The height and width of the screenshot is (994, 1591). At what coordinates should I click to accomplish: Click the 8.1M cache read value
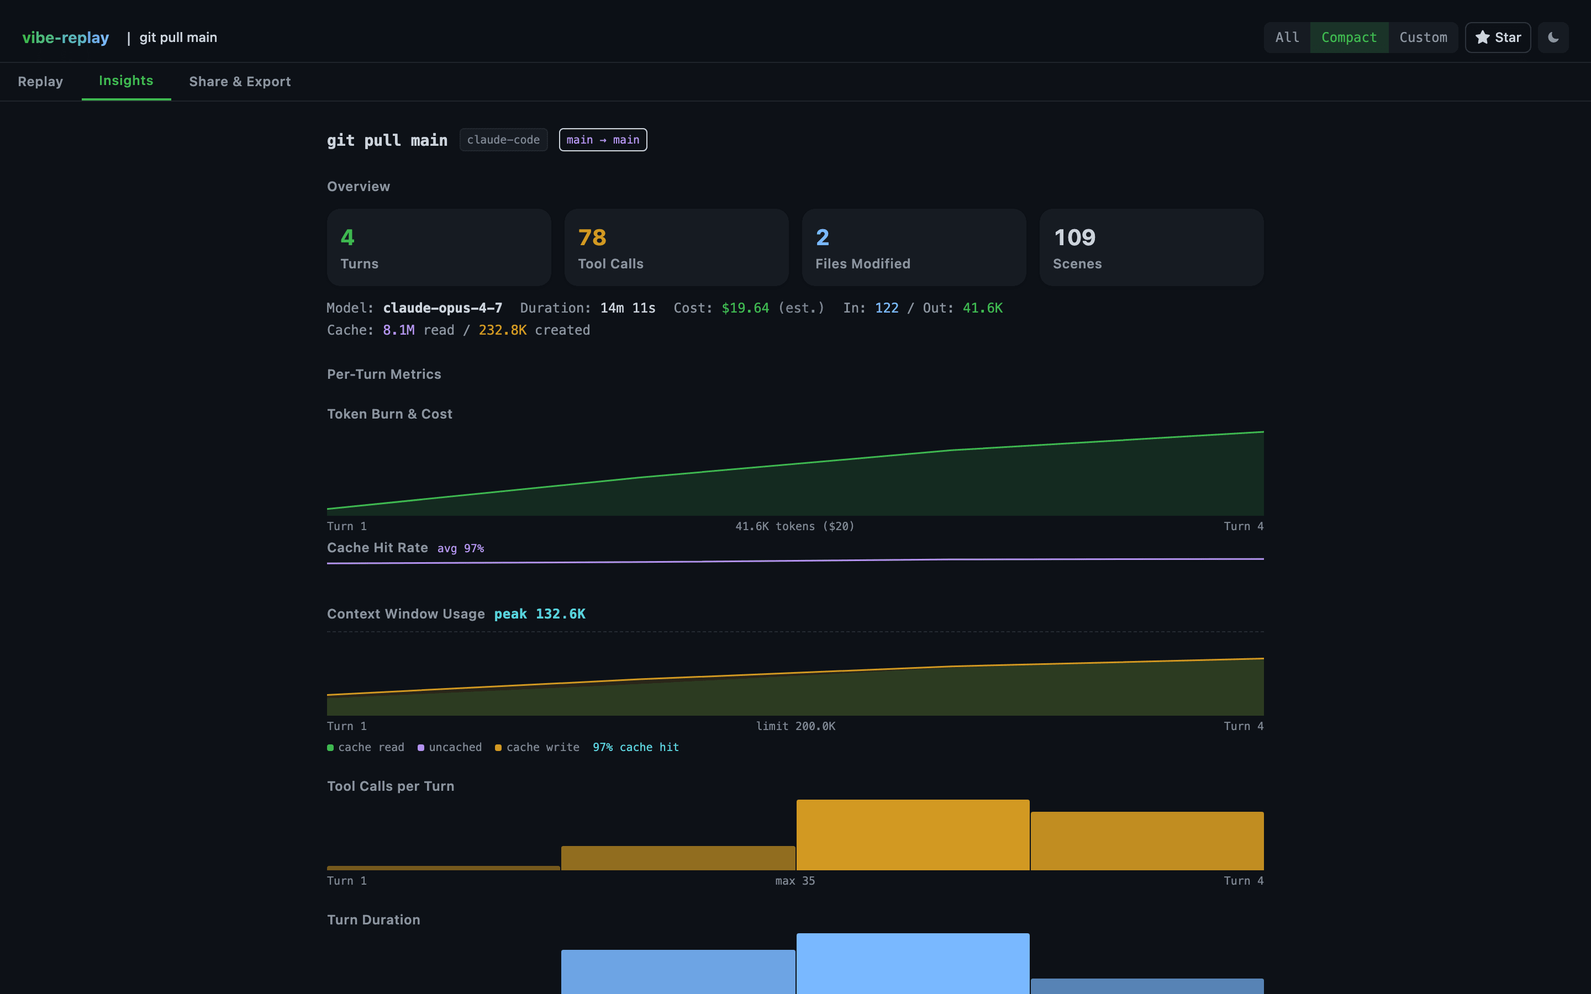point(398,330)
